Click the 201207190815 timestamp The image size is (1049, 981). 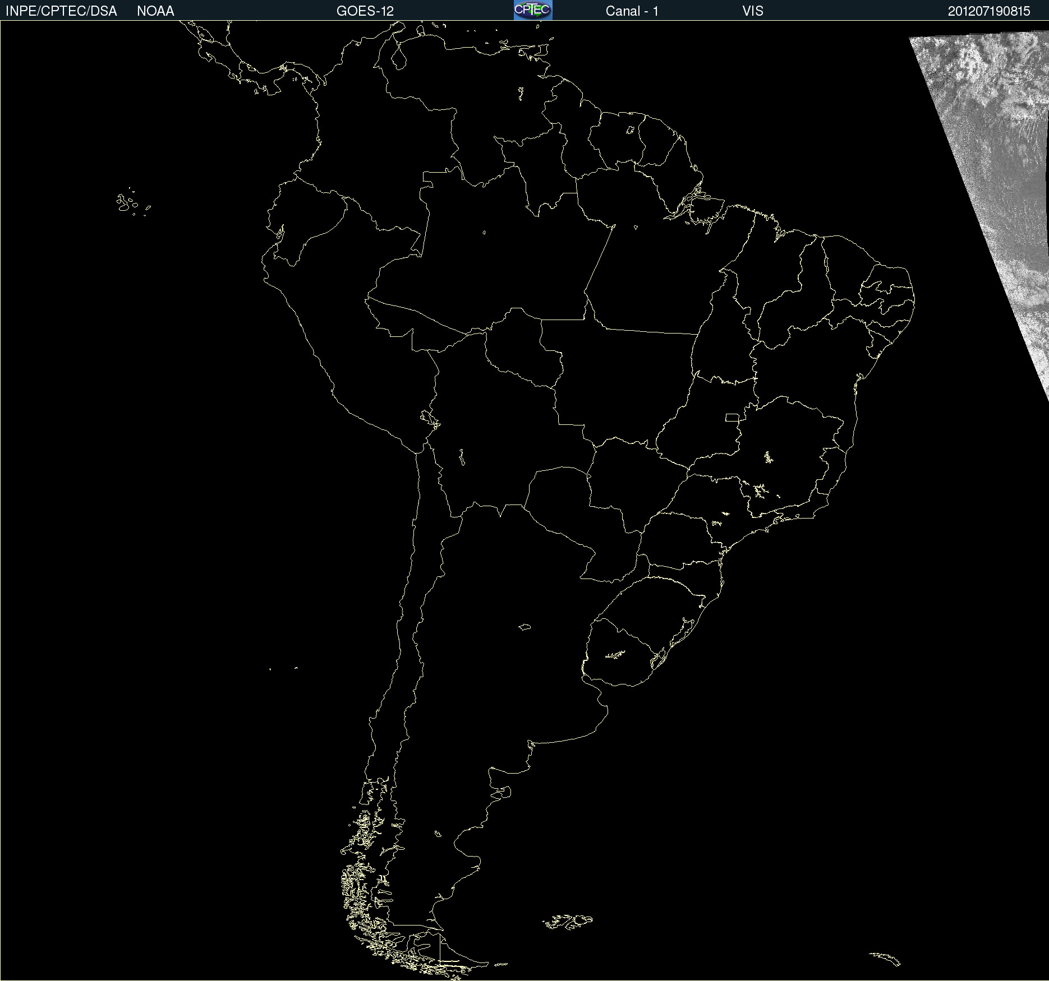tap(989, 11)
